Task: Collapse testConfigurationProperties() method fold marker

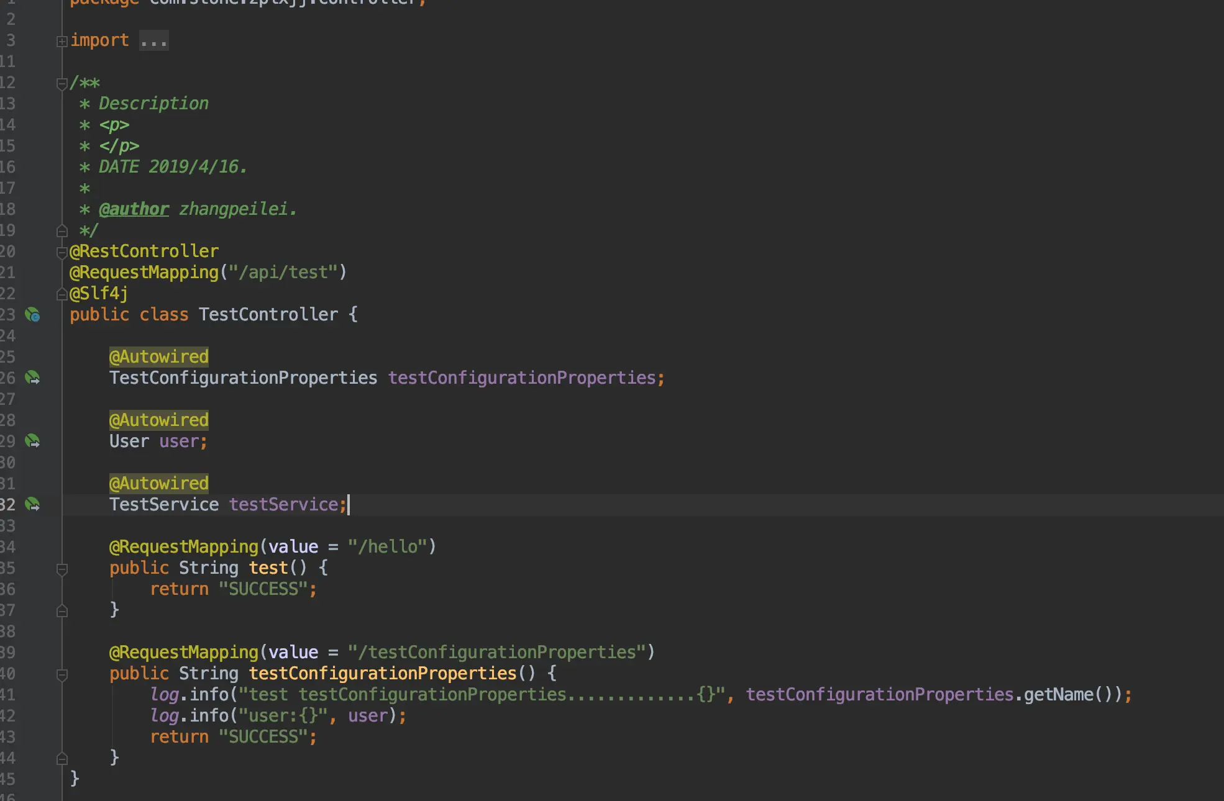Action: [62, 674]
